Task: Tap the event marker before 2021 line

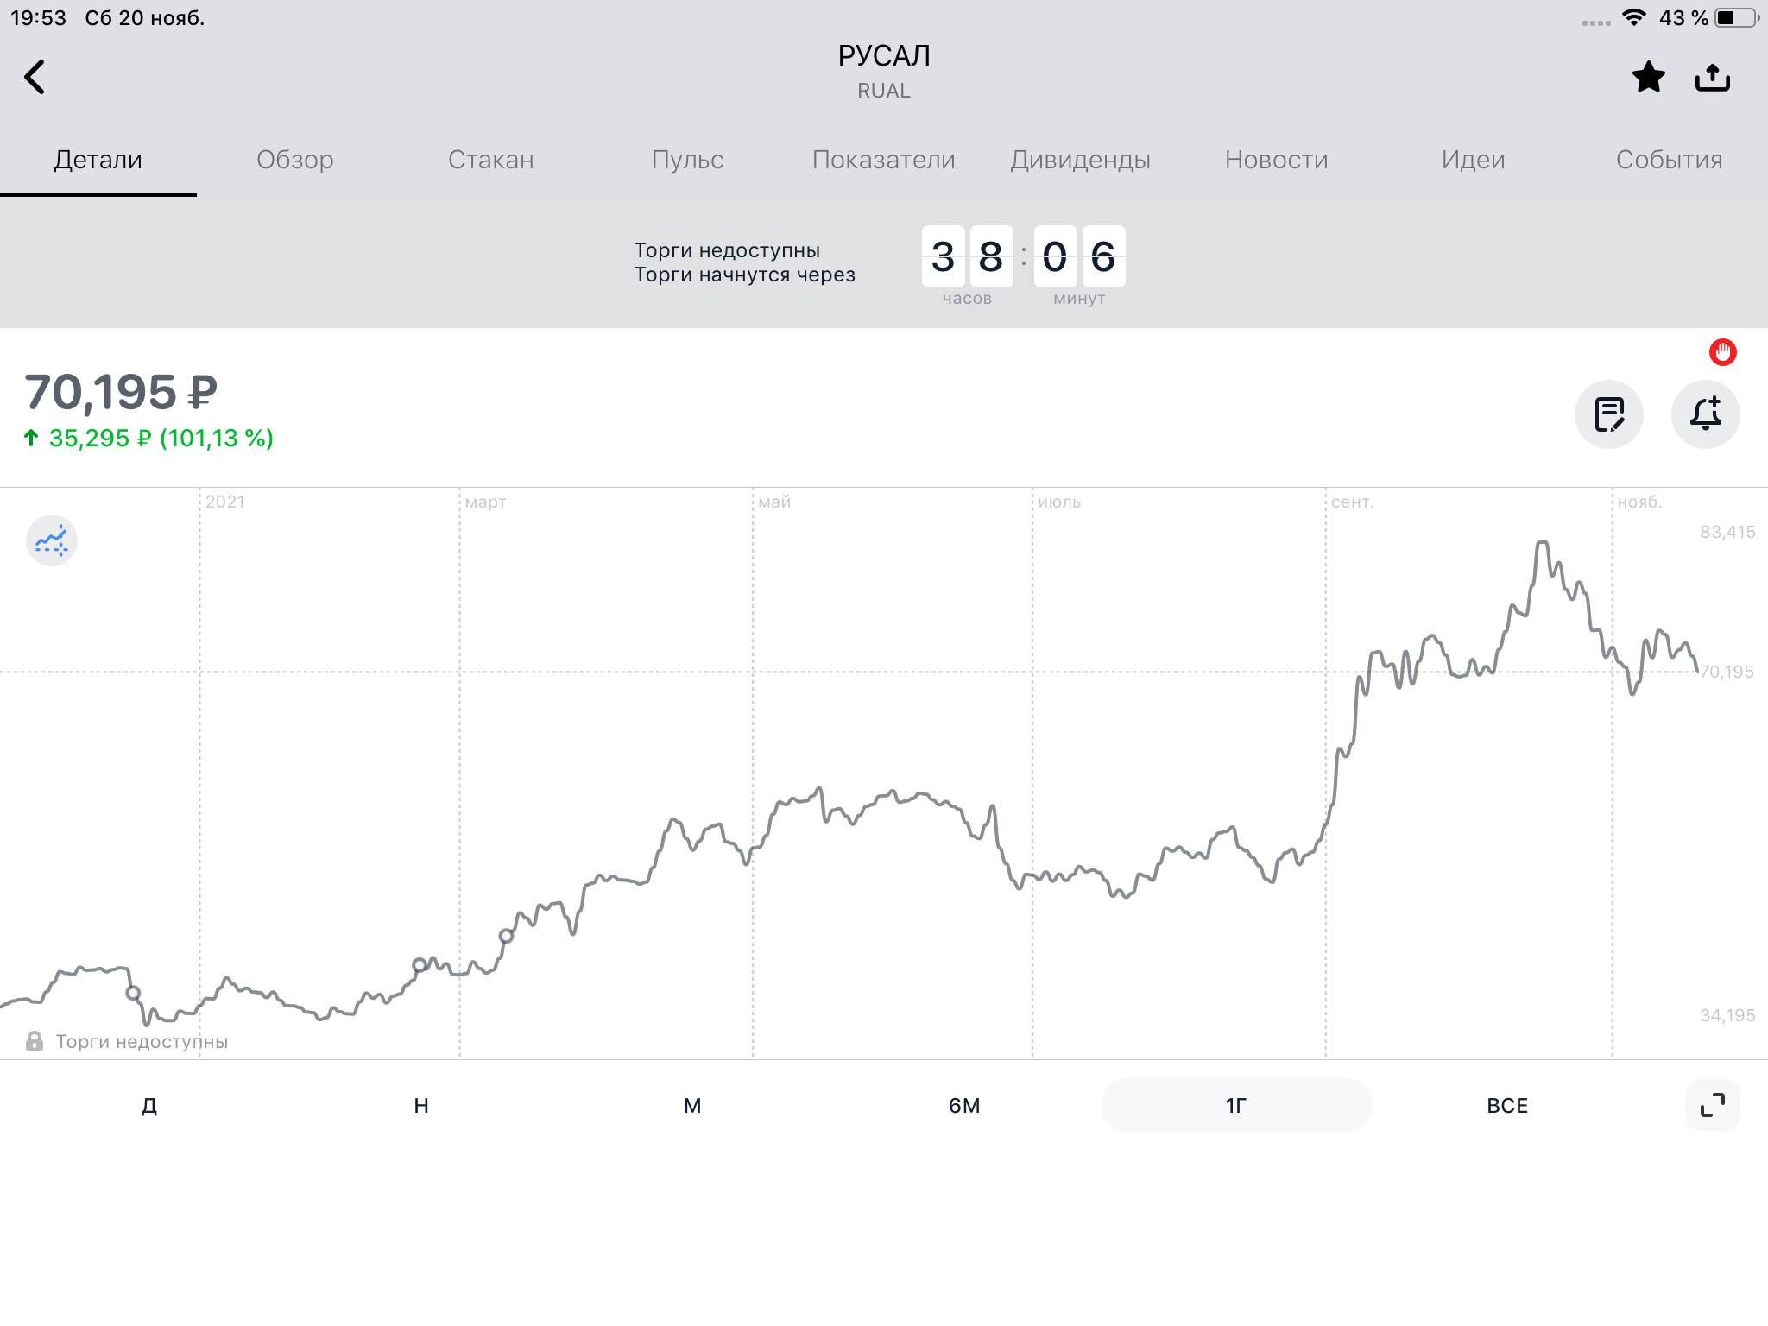Action: 133,994
